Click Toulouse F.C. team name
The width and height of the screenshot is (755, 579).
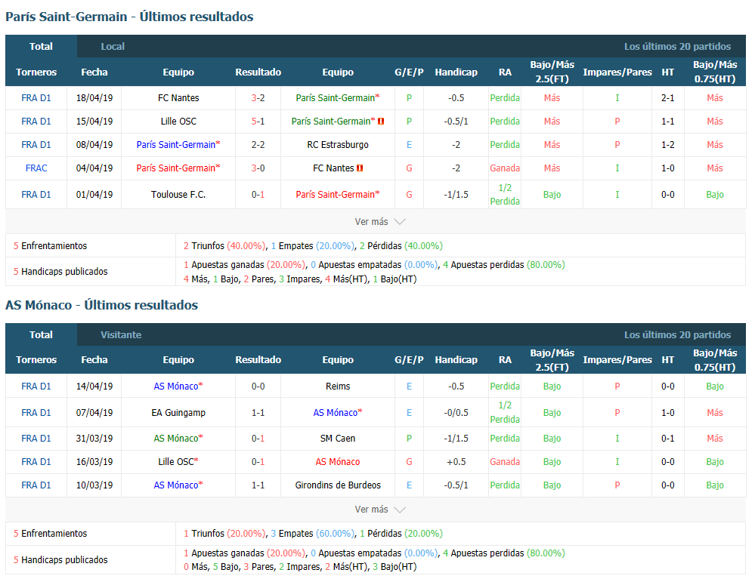click(178, 195)
